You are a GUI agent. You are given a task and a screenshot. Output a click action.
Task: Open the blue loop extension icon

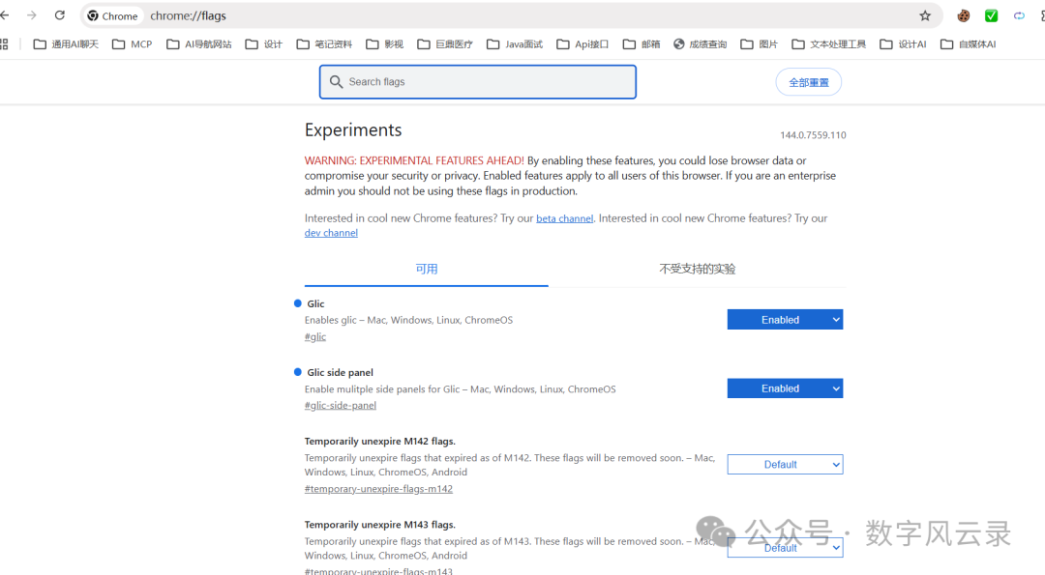1019,16
